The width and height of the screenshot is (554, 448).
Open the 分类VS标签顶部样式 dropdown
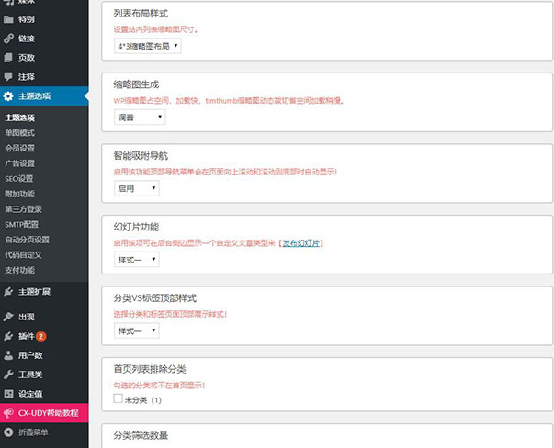click(136, 330)
